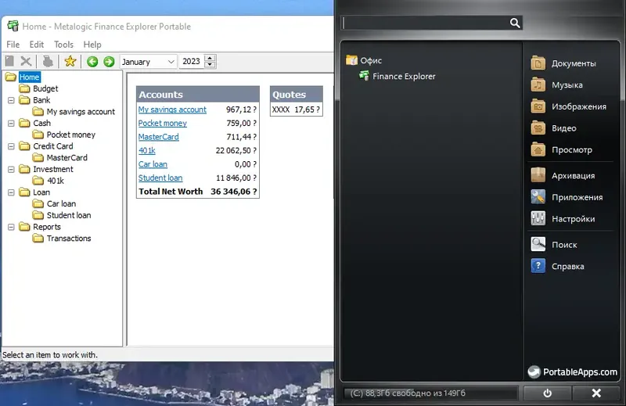Click the Delete X toolbar icon

click(26, 61)
